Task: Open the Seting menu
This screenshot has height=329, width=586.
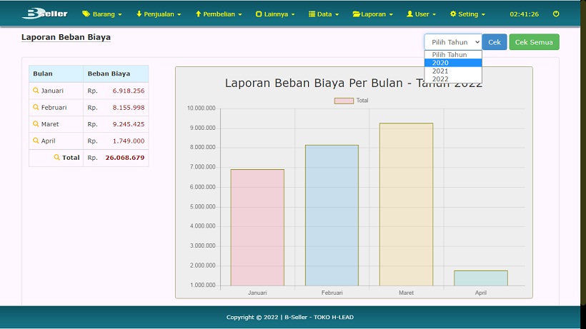Action: [x=467, y=14]
